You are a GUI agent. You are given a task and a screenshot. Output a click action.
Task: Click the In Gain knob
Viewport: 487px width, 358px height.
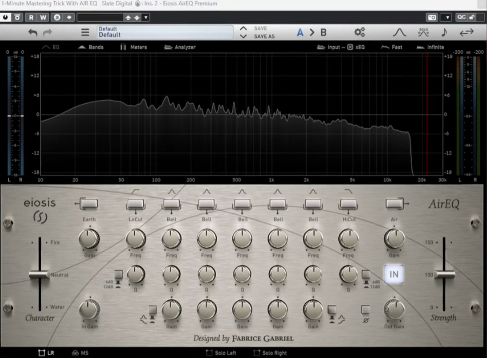point(90,310)
